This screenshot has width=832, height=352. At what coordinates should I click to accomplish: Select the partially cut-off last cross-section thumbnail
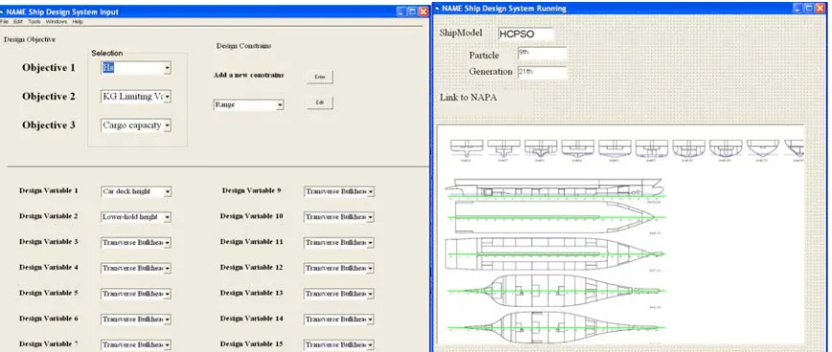[794, 148]
